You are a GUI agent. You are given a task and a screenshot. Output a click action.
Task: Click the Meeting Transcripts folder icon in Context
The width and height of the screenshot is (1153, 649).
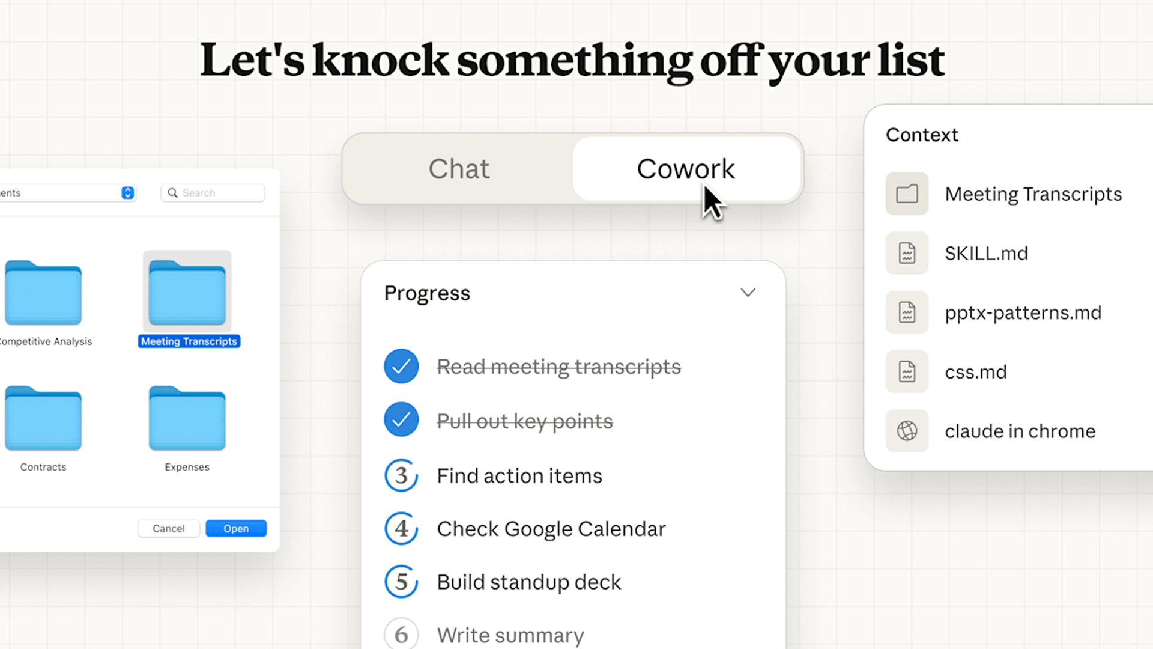907,194
